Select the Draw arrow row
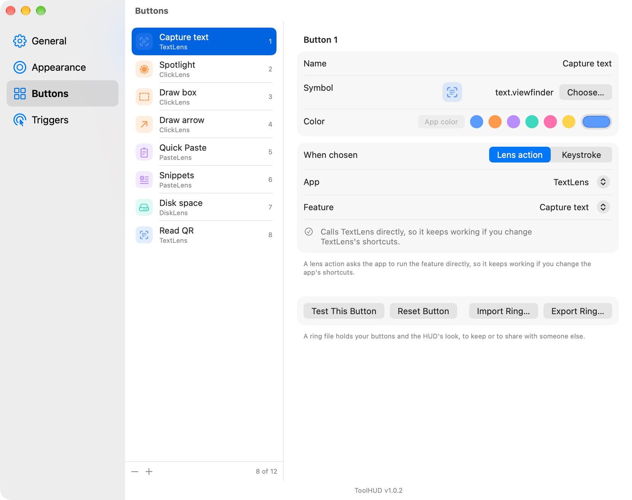 (x=204, y=124)
